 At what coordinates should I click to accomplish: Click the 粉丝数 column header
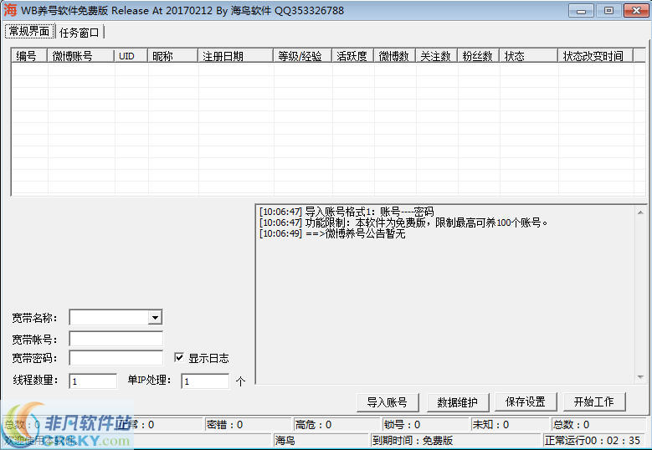478,56
